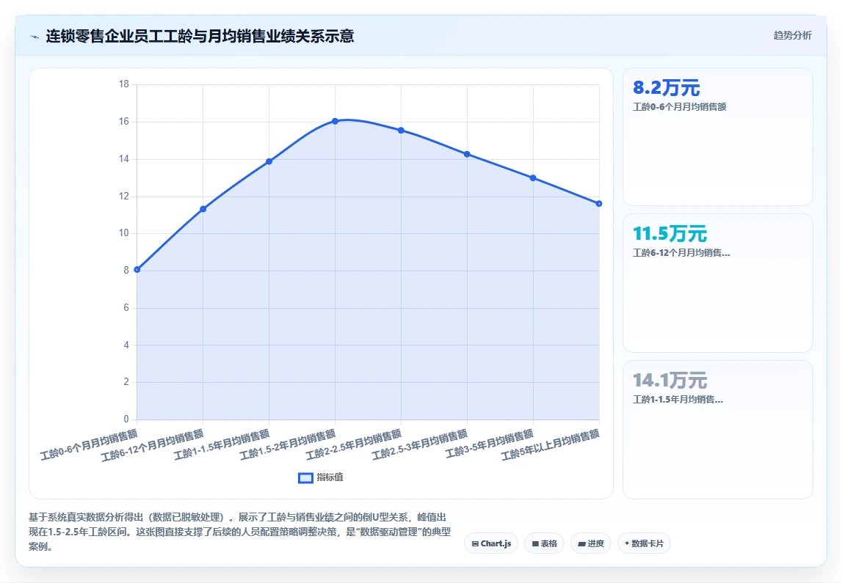Click the y-axis value 4

(x=126, y=345)
